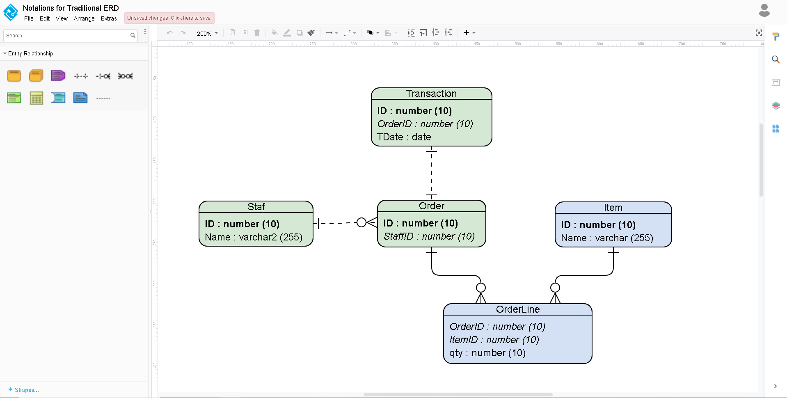Viewport: 787px width, 398px height.
Task: Save via the Unsaved changes notice
Action: tap(169, 18)
